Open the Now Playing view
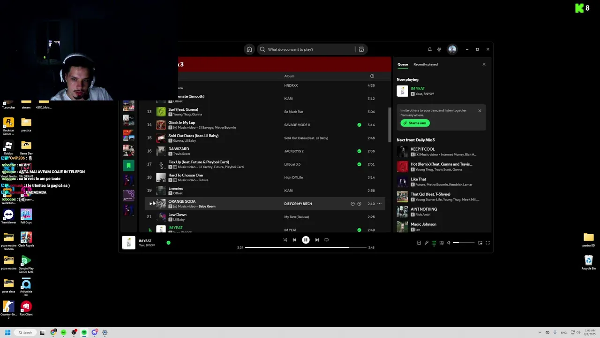 coord(419,243)
